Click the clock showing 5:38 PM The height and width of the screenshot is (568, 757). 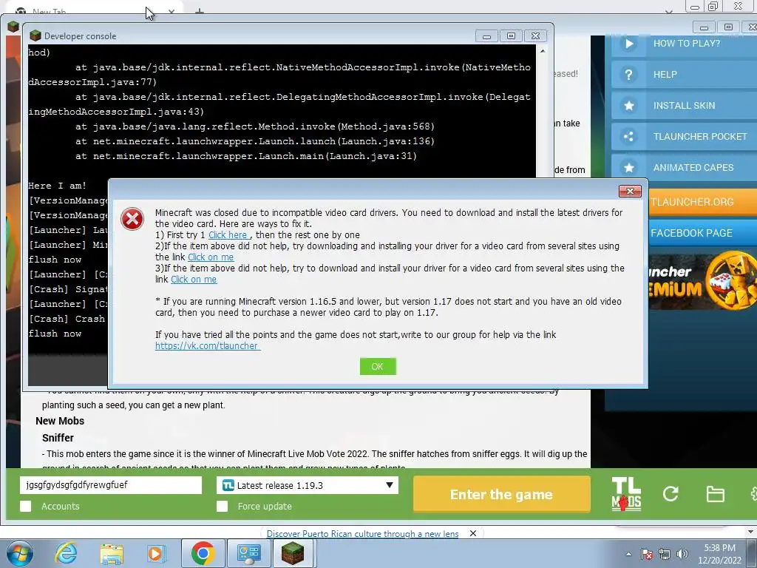(x=720, y=554)
